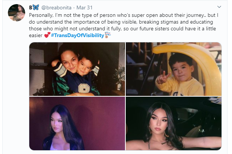View photo of woman leaning in car
This screenshot has width=232, height=154.
173,123
